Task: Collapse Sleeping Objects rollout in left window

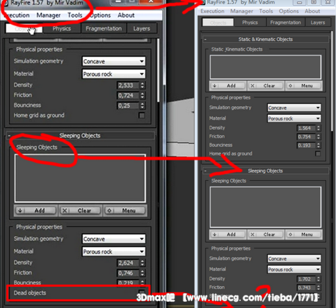Action: click(80, 135)
